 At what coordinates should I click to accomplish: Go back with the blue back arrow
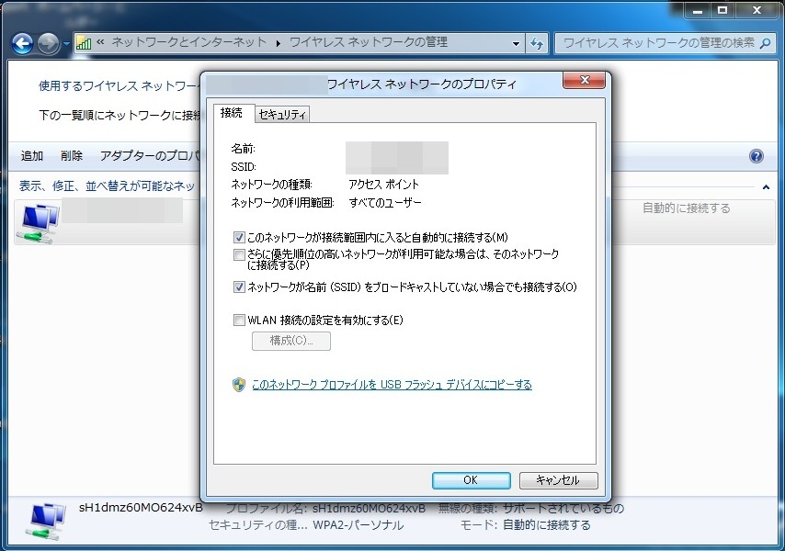(23, 44)
